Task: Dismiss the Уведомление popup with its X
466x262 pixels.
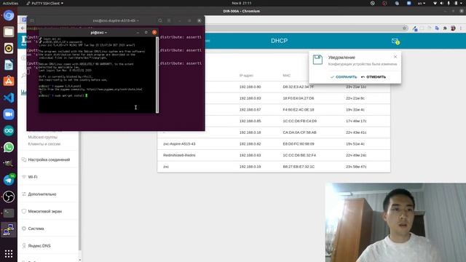Action: (x=395, y=57)
